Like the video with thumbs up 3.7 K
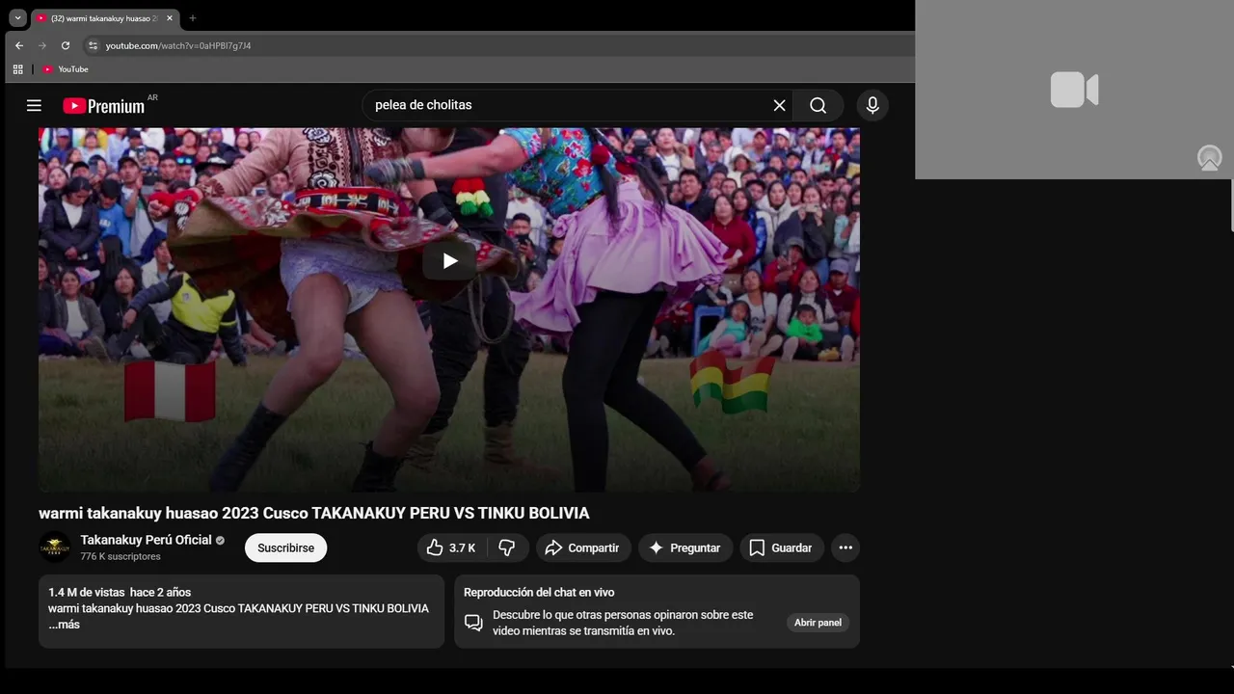This screenshot has width=1234, height=694. pyautogui.click(x=452, y=547)
